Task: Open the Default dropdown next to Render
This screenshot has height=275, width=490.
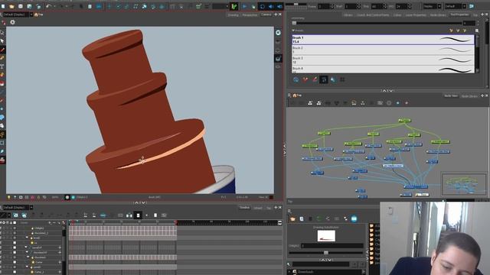Action: [456, 6]
